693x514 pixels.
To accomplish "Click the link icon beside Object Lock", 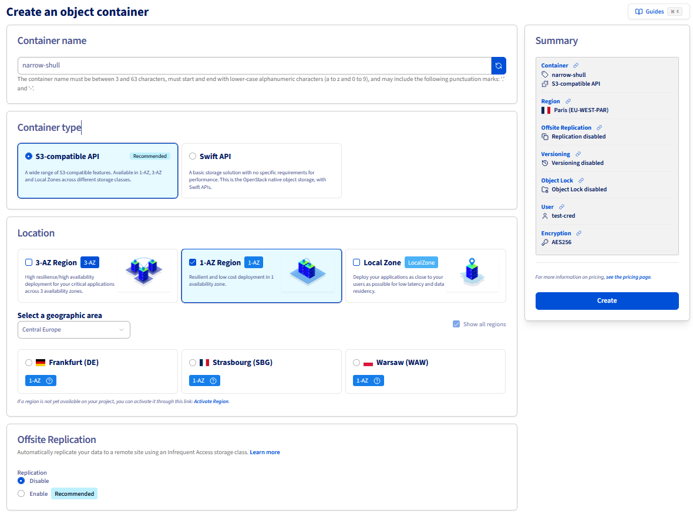I will pos(581,181).
